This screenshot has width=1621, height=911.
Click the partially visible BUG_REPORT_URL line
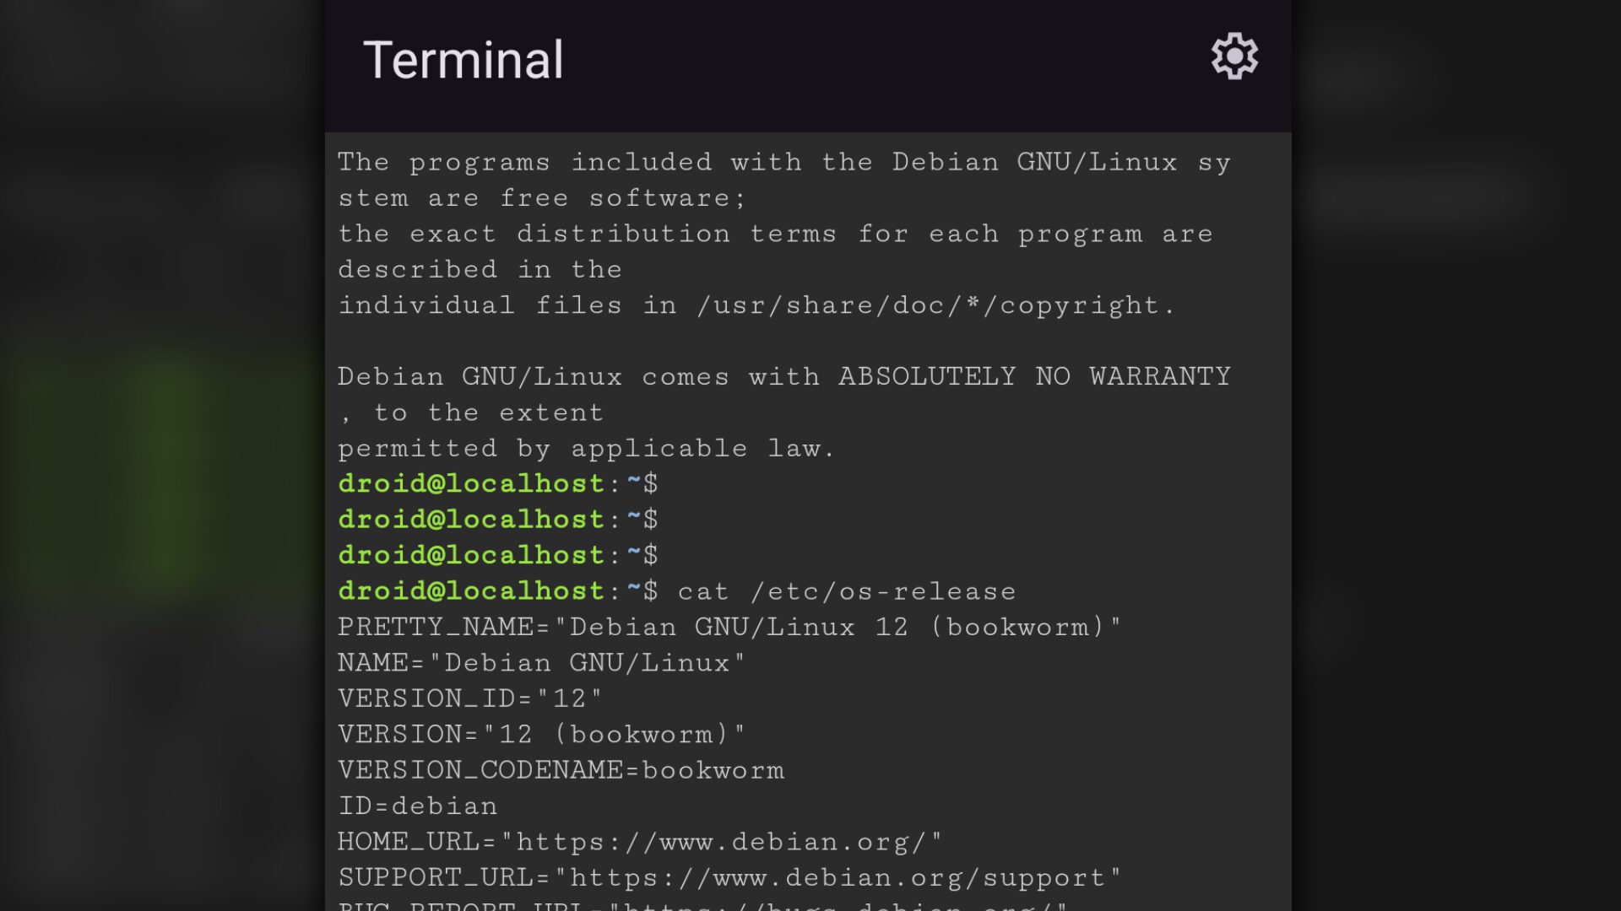[702, 905]
